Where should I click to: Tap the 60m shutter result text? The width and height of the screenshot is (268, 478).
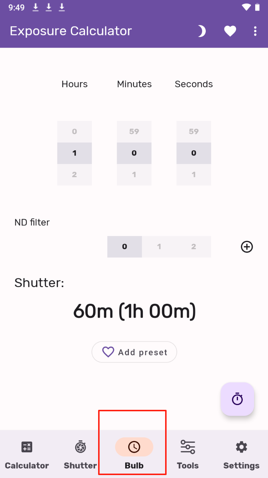[x=134, y=312]
